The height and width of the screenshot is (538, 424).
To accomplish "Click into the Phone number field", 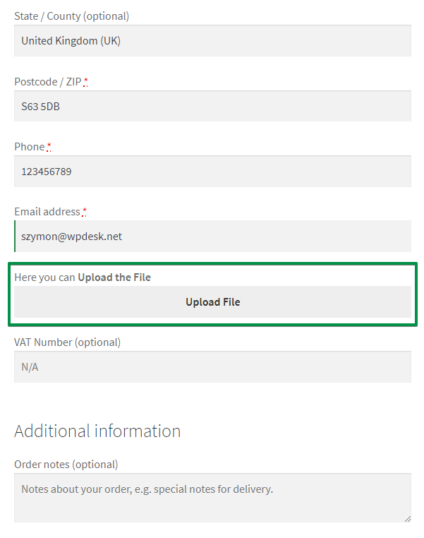I will pos(212,171).
